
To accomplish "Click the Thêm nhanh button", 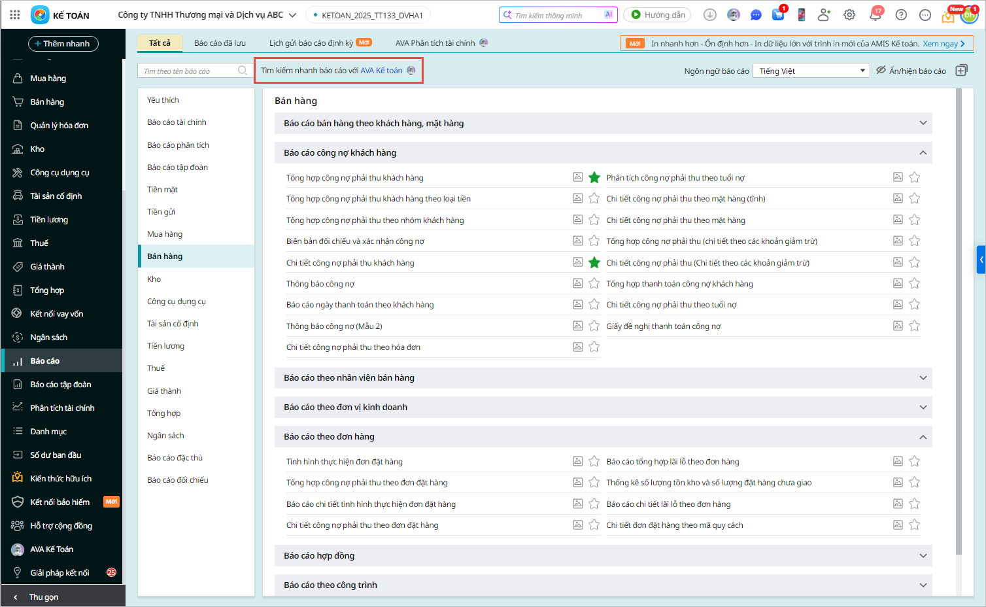I will click(63, 44).
